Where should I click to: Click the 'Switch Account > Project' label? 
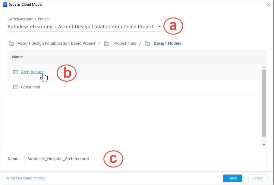click(28, 19)
